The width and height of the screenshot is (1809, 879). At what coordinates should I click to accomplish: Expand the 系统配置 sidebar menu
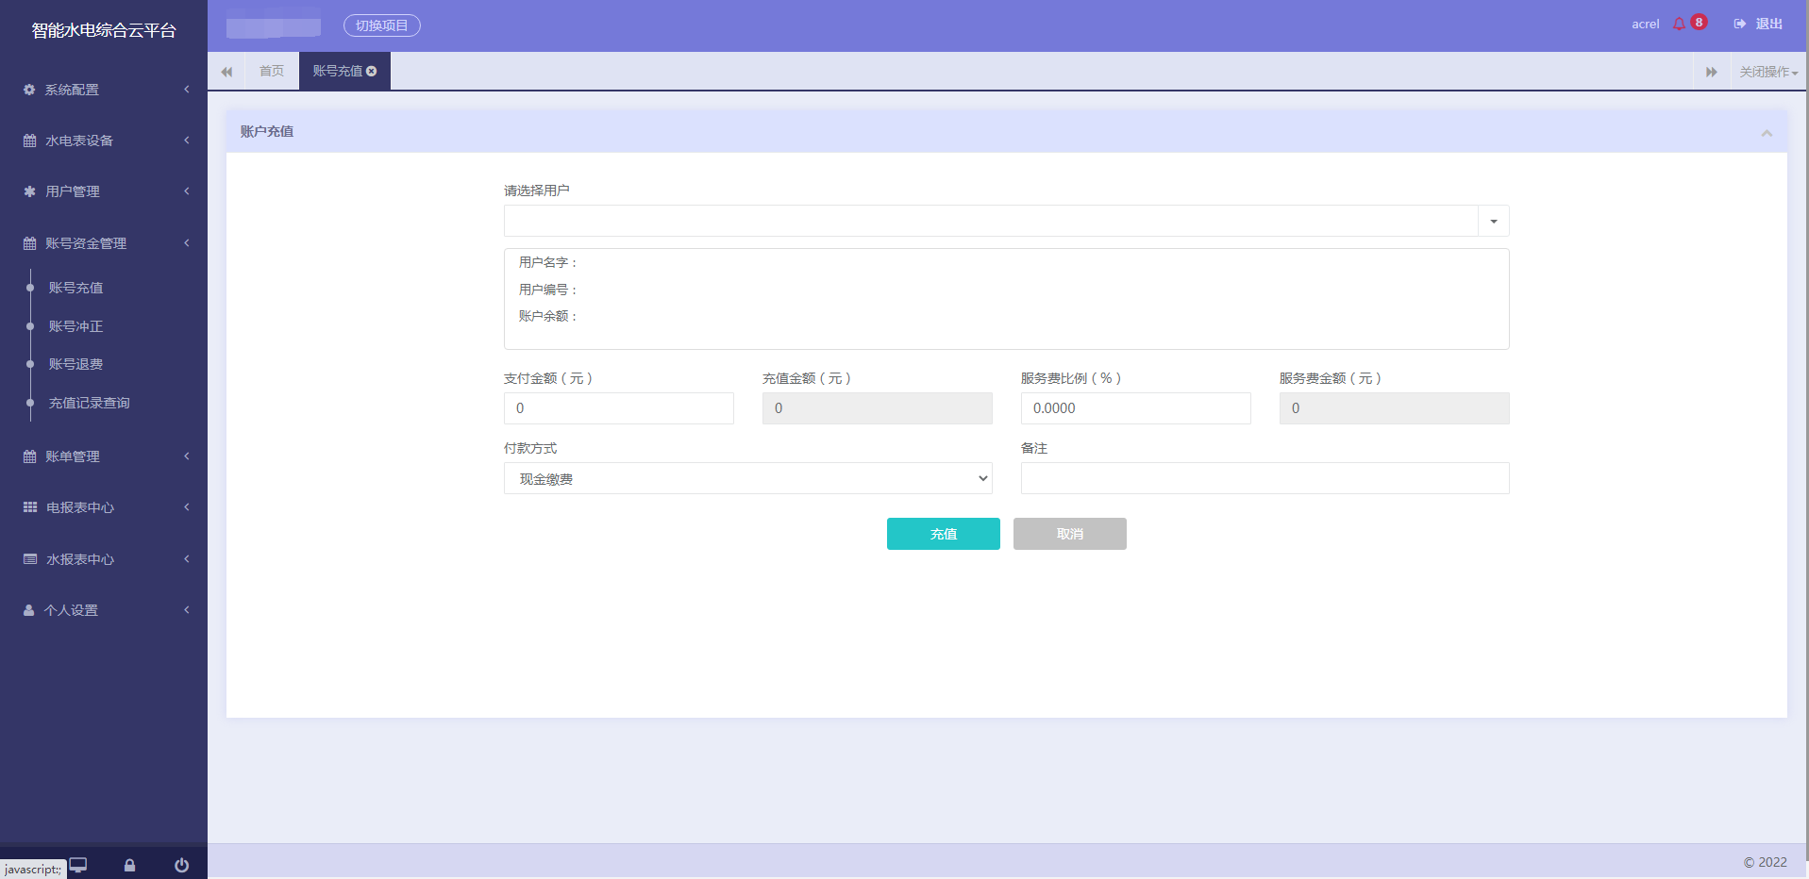tap(104, 90)
